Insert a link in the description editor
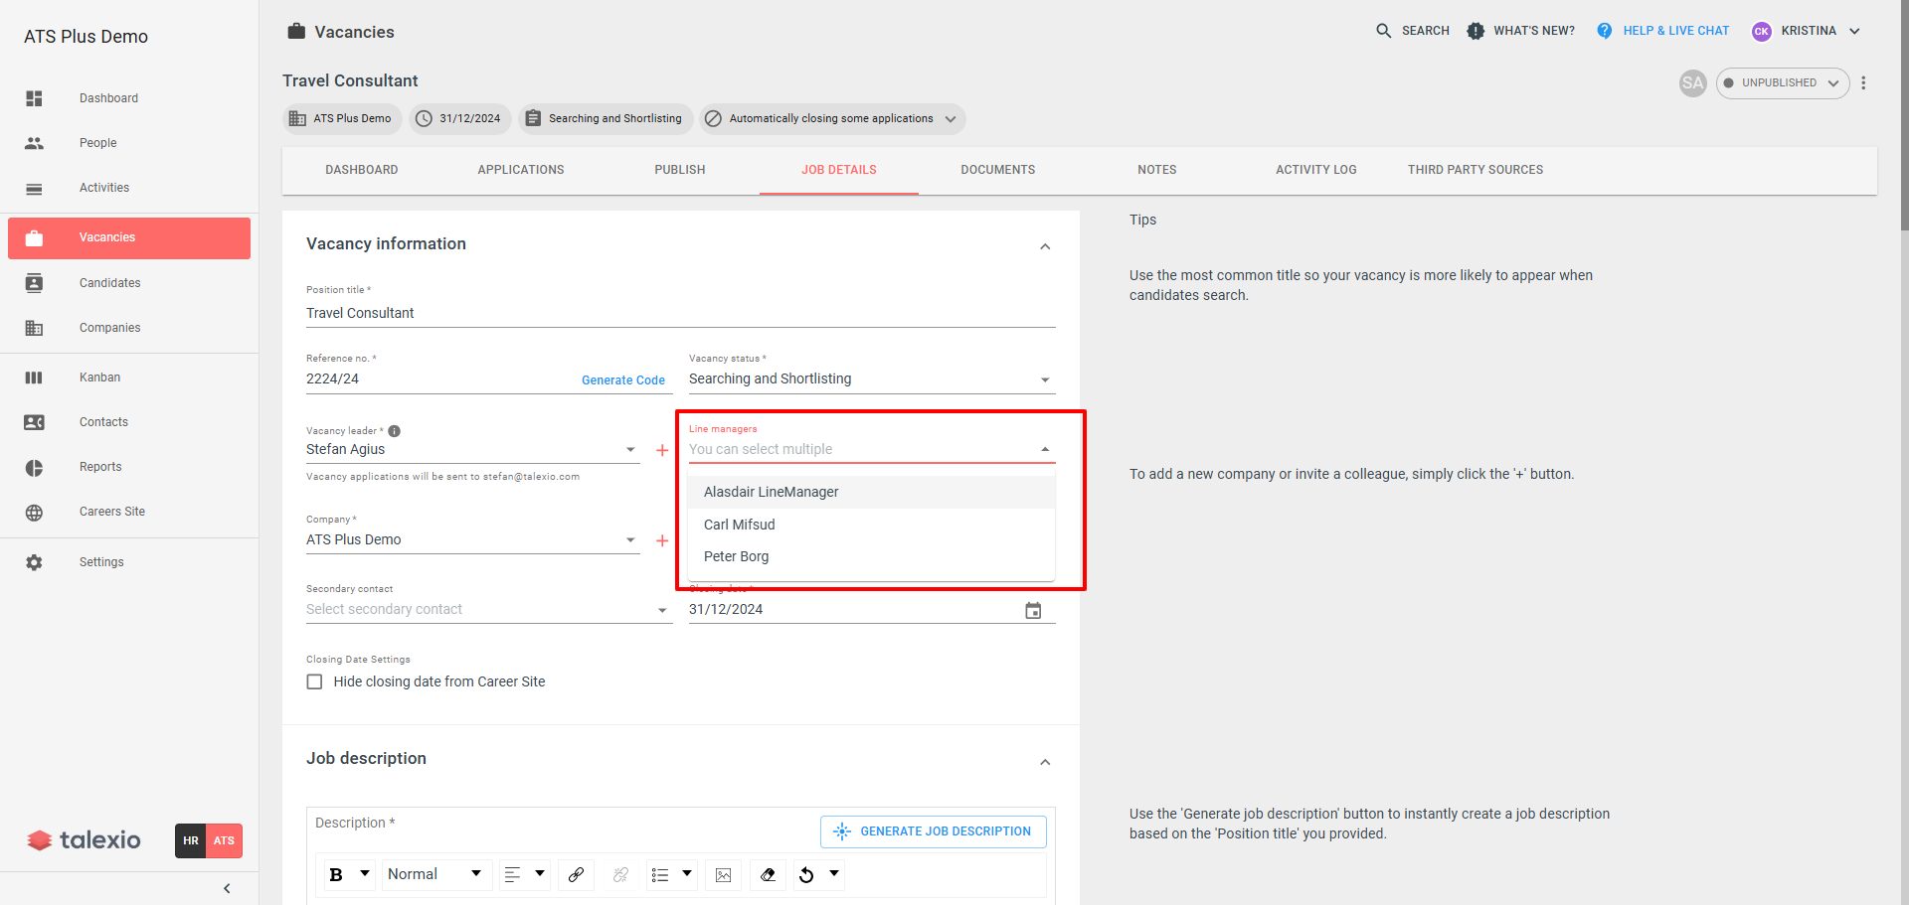The image size is (1909, 905). click(x=576, y=874)
